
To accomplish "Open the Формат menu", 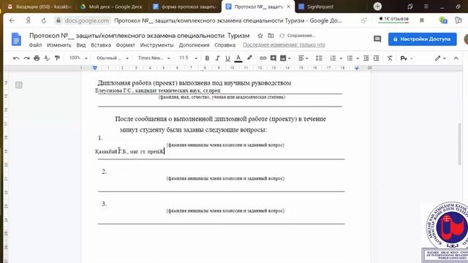I will pos(125,45).
